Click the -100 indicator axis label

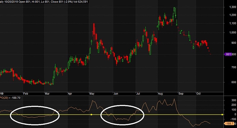coord(233,119)
